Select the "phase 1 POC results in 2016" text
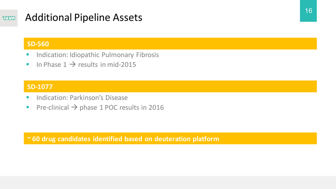Image resolution: width=336 pixels, height=189 pixels. (x=121, y=108)
